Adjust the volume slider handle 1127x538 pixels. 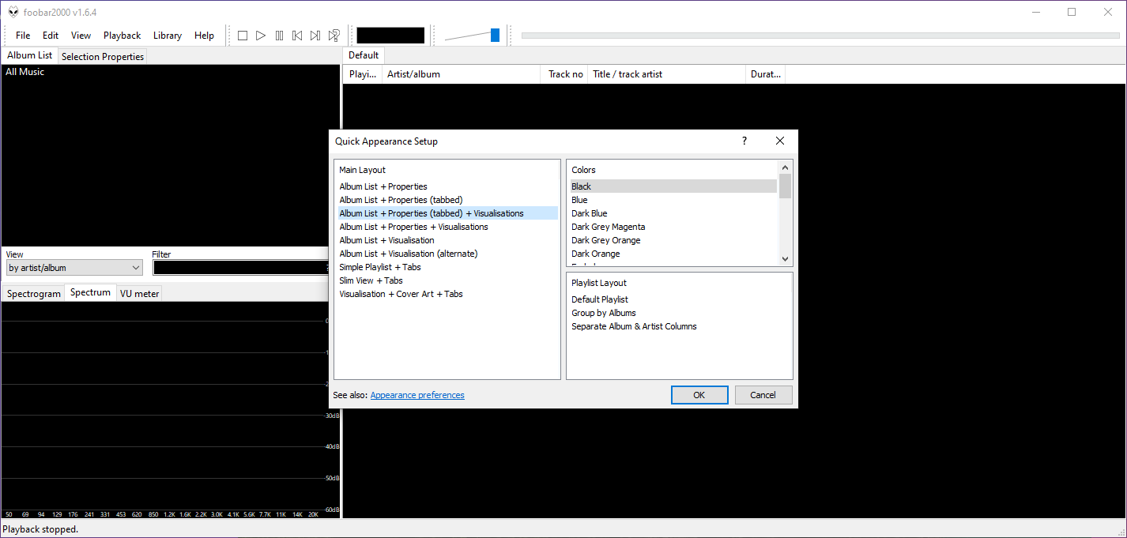click(x=495, y=35)
